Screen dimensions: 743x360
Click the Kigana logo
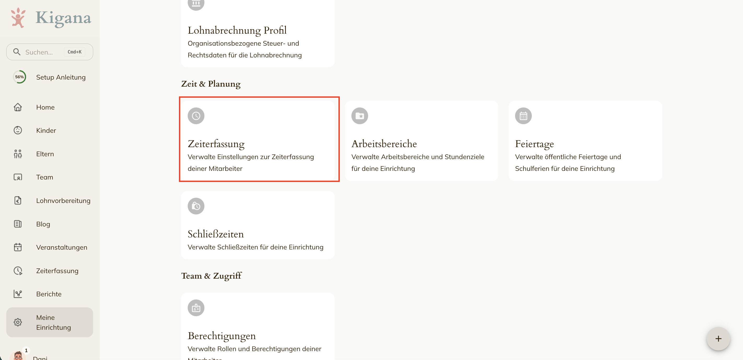pos(50,18)
